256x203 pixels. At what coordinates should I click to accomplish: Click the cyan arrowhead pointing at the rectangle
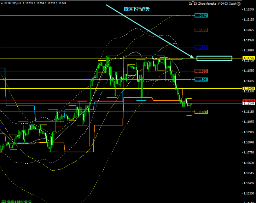pyautogui.click(x=191, y=57)
